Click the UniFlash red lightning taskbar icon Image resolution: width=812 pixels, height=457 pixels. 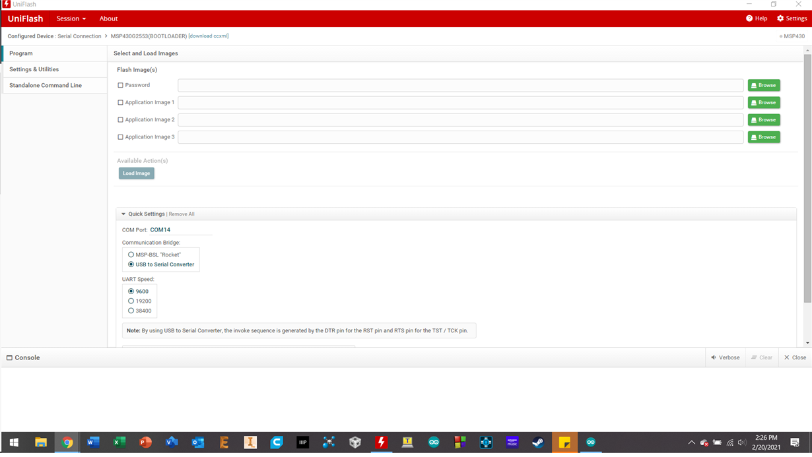click(381, 442)
